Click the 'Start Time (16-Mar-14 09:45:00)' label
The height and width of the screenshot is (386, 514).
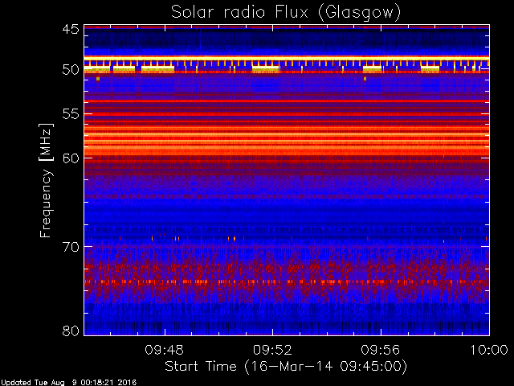(x=286, y=367)
